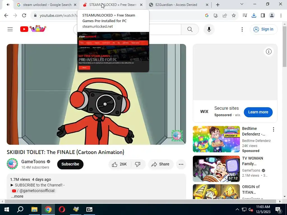This screenshot has height=215, width=287.
Task: Open the YouTube hamburger guide menu
Action: (x=10, y=29)
